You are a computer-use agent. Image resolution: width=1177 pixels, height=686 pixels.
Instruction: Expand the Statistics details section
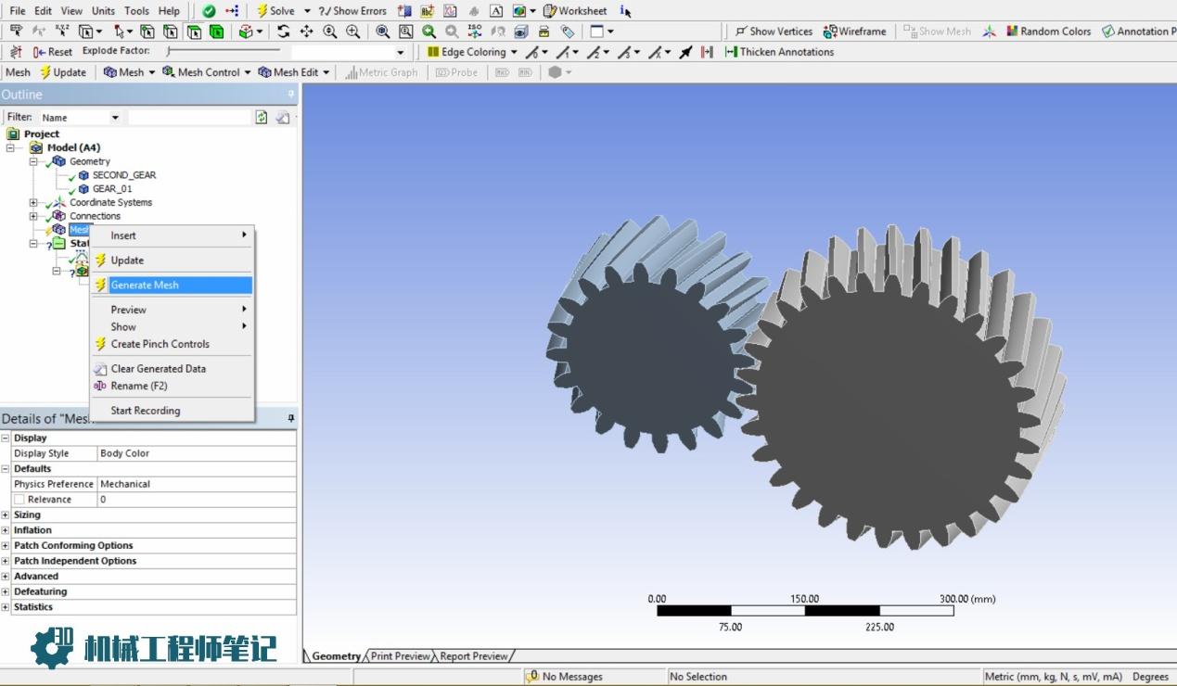tap(6, 607)
